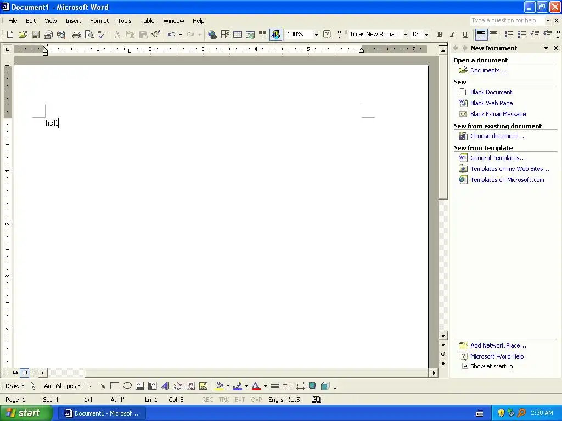Toggle Italic formatting
The width and height of the screenshot is (562, 421).
(x=452, y=35)
